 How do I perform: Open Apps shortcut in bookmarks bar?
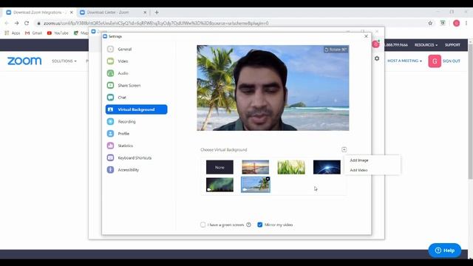click(x=12, y=33)
